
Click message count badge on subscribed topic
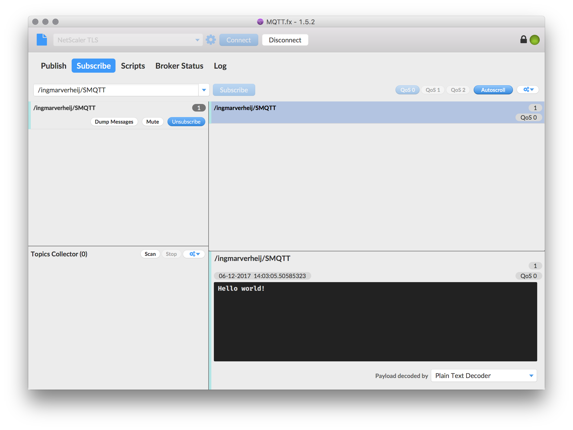pos(199,108)
